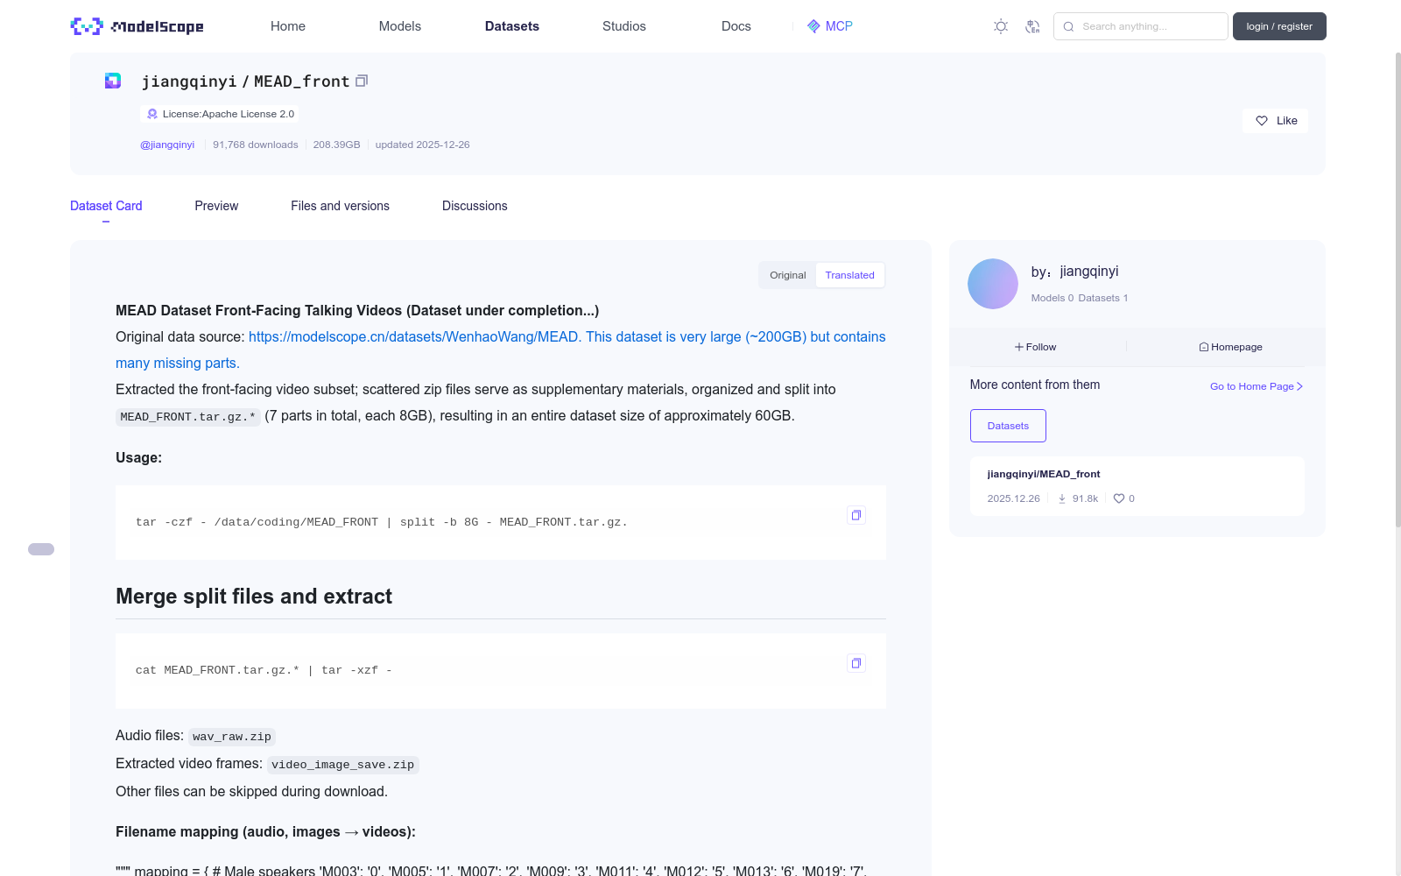1401x876 pixels.
Task: Click the "updated 2025-12-26" text
Action: 423,145
